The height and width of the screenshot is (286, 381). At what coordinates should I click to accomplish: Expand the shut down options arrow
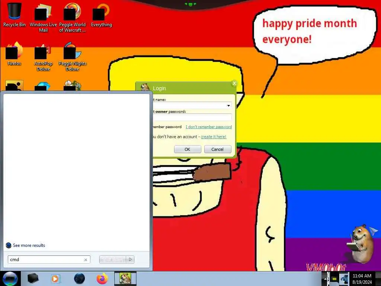point(130,260)
